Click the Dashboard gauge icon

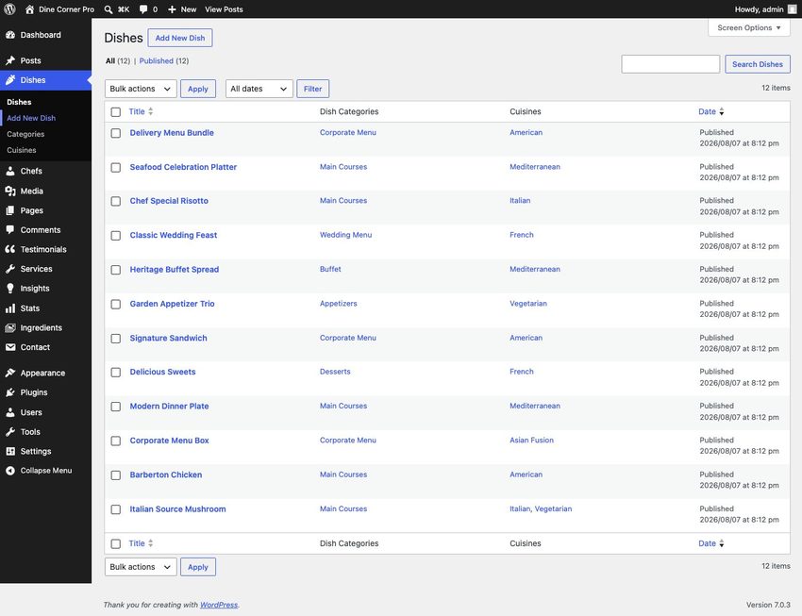pyautogui.click(x=10, y=35)
